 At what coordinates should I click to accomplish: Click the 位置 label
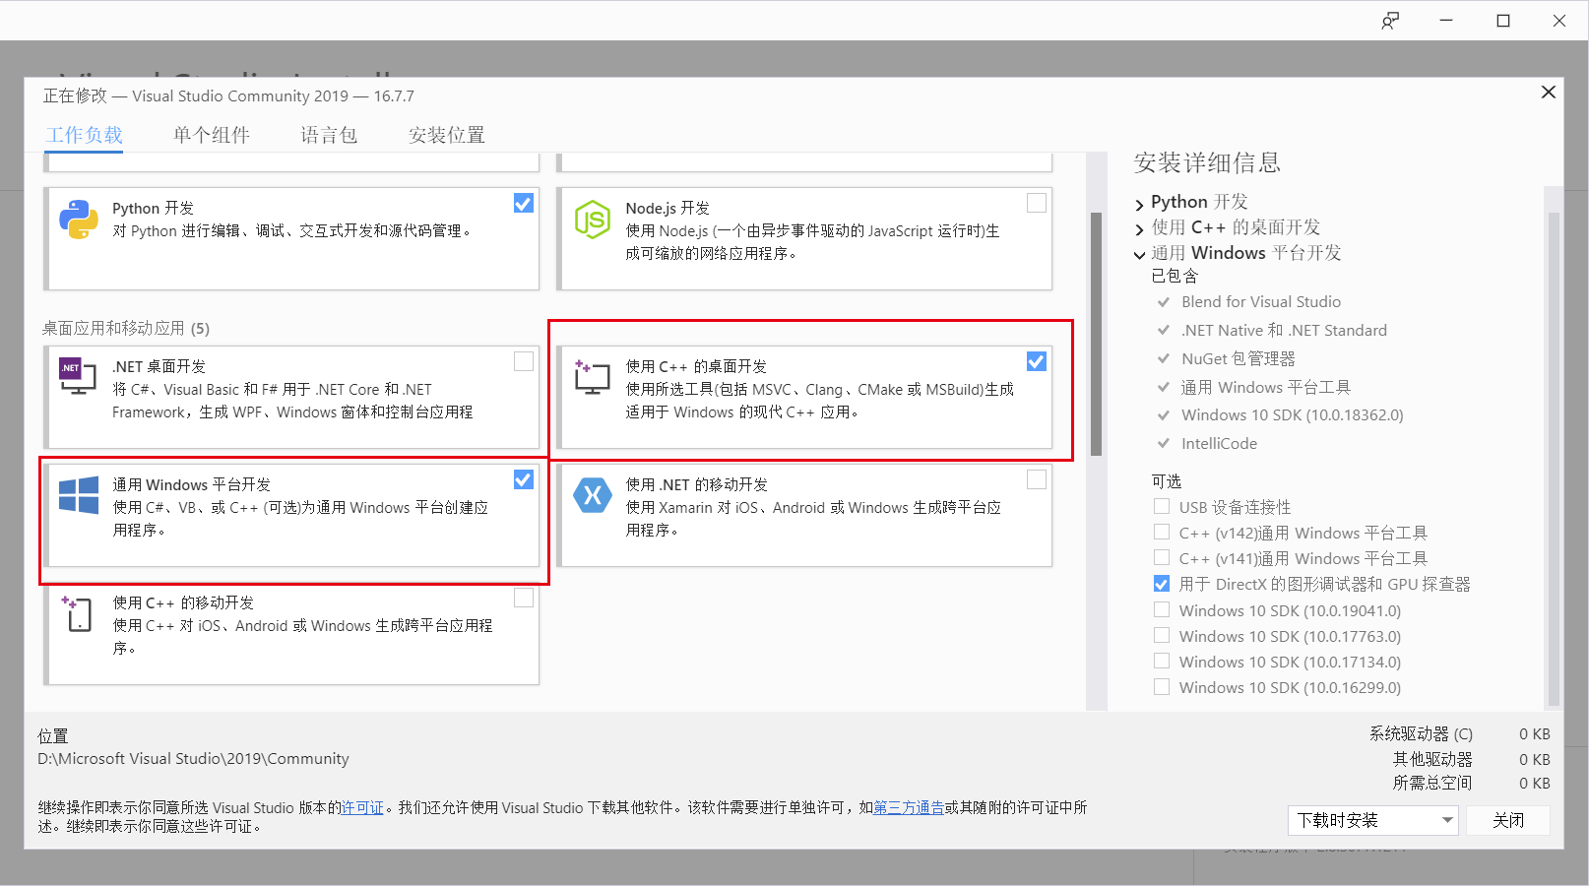[x=53, y=735]
